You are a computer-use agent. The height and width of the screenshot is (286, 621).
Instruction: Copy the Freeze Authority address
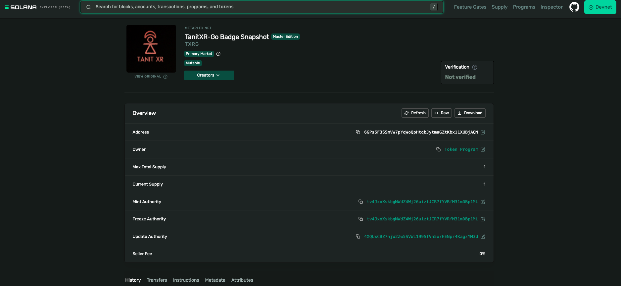360,219
